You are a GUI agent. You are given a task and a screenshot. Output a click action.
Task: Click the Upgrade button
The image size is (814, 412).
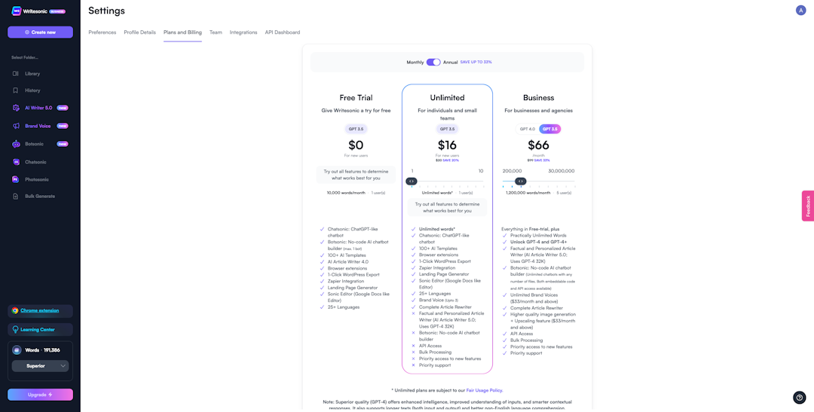point(40,395)
